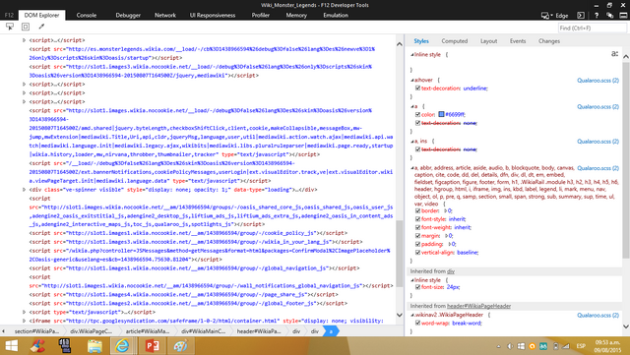The height and width of the screenshot is (355, 630).
Task: Open the memory card app on the taskbar
Action: [65, 346]
